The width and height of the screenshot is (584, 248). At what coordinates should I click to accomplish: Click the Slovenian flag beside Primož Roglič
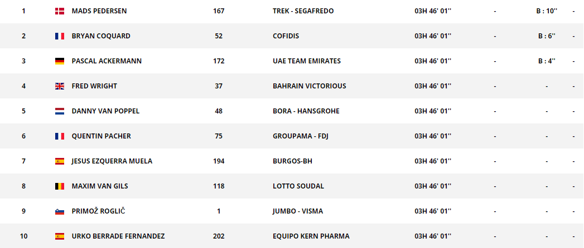[60, 211]
